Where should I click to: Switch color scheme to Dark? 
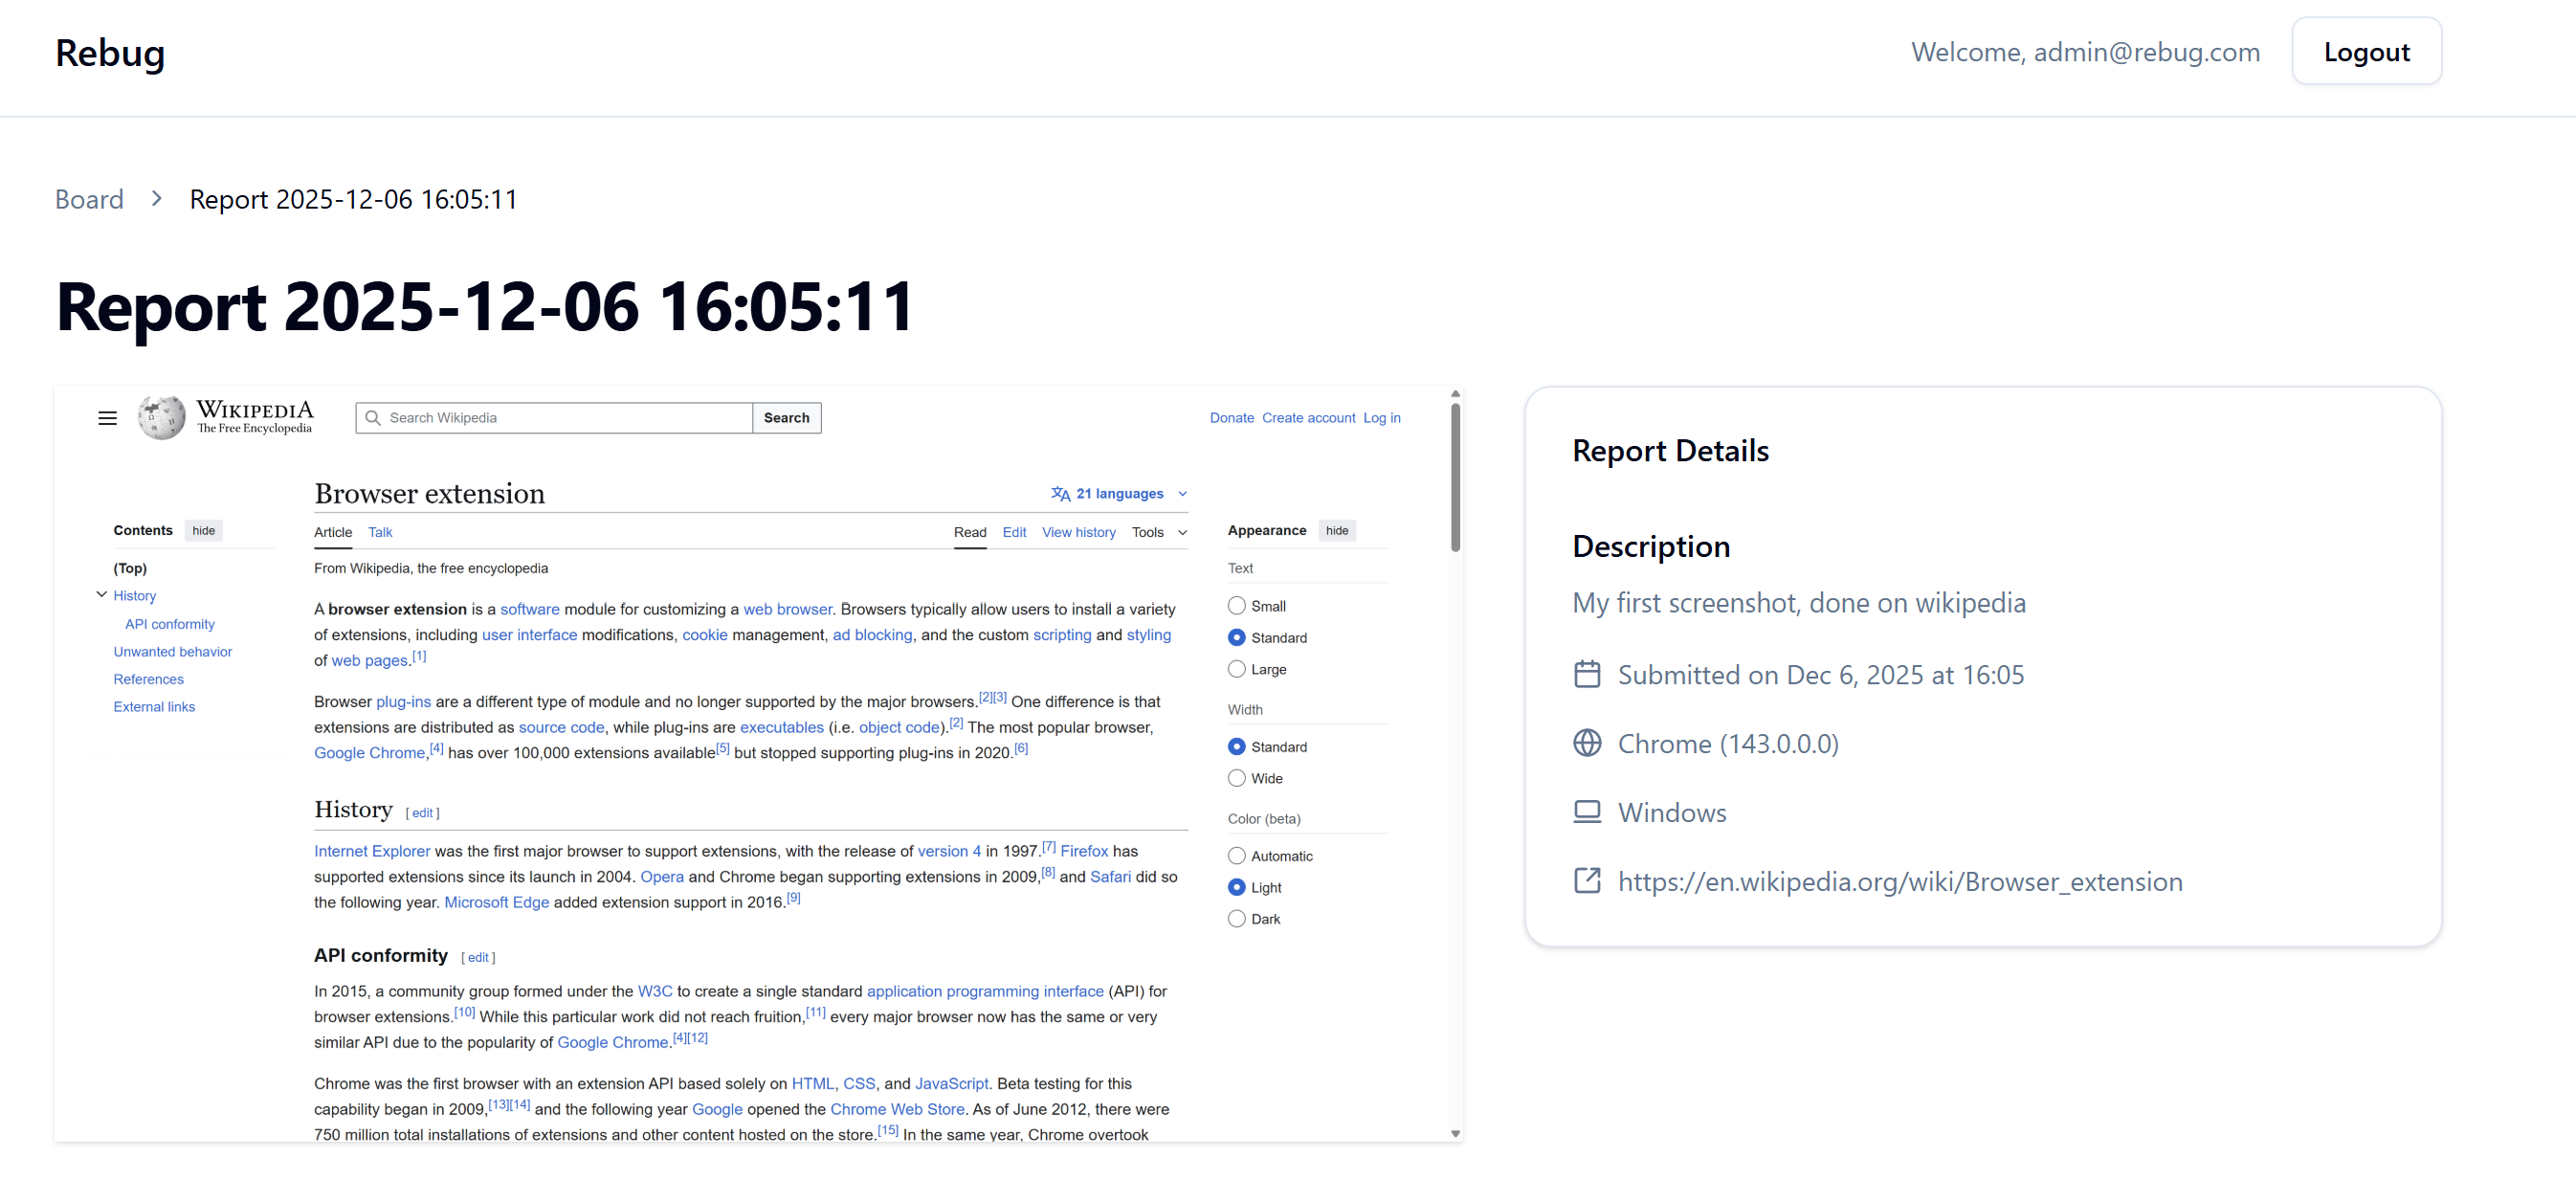[1236, 918]
